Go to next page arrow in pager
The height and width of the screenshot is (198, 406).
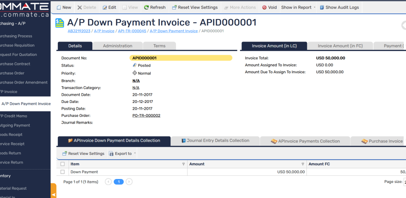[129, 182]
